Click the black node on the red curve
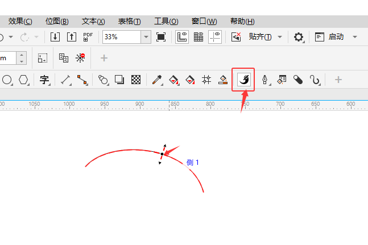The image size is (368, 245). coord(162,154)
